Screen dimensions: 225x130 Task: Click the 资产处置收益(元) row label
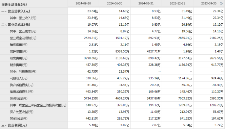point(22,112)
